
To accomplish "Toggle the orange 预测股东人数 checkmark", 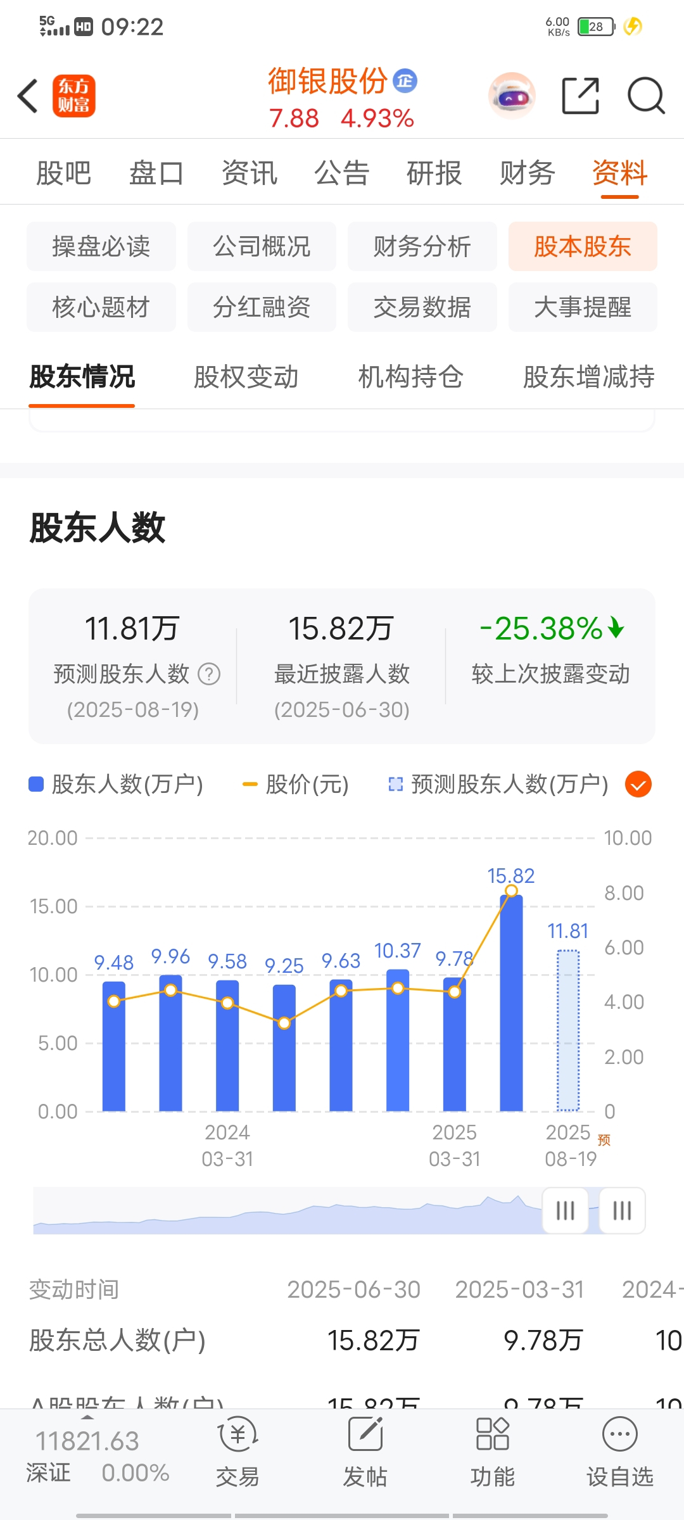I will [x=638, y=785].
